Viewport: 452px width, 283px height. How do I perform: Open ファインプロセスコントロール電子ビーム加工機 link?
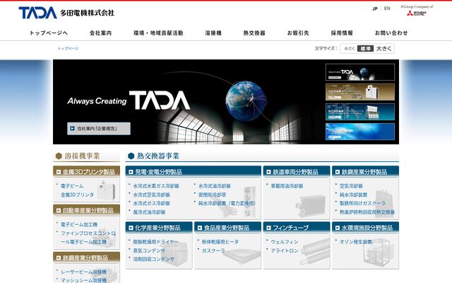tap(88, 238)
